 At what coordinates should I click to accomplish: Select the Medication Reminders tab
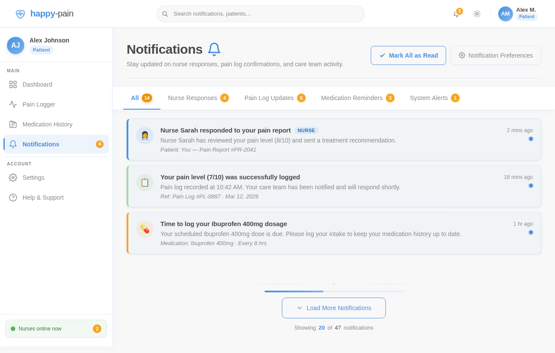click(352, 98)
